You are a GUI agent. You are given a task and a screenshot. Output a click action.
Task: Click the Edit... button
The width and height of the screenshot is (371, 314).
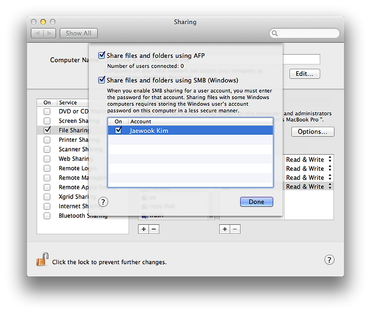305,74
